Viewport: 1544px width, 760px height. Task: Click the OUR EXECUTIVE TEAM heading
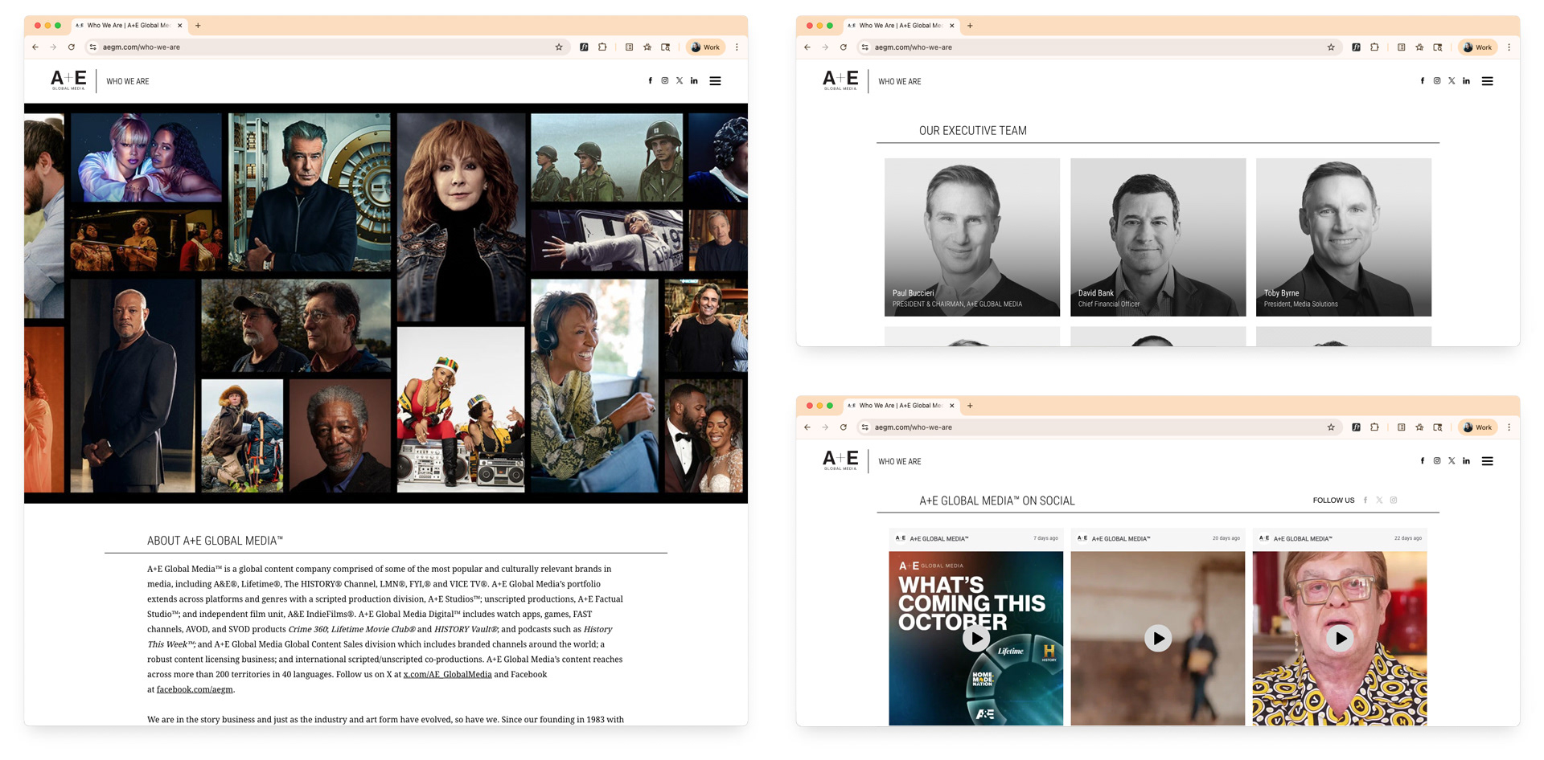(973, 130)
